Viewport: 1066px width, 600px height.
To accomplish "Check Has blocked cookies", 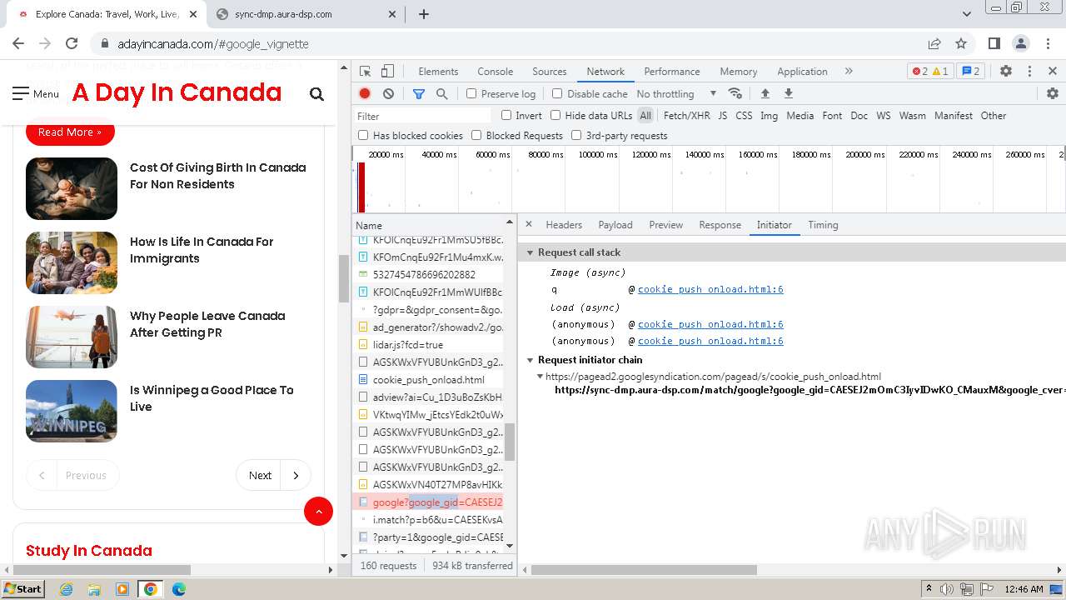I will [363, 135].
